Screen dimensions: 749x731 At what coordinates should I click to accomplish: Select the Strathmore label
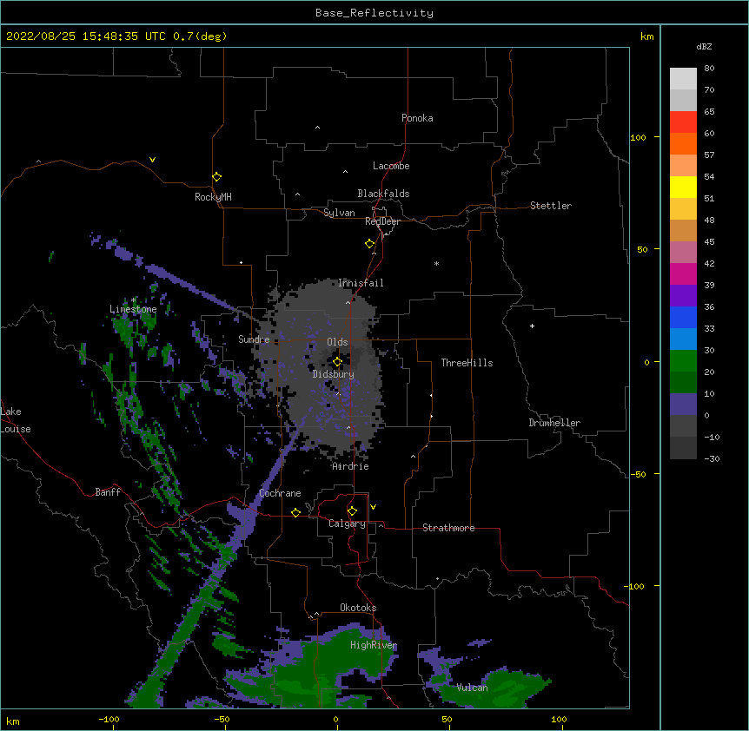point(448,528)
